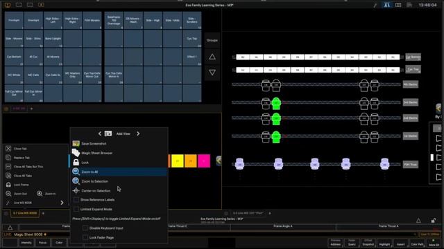Click the Query softkey
The width and height of the screenshot is (444, 249).
(352, 243)
